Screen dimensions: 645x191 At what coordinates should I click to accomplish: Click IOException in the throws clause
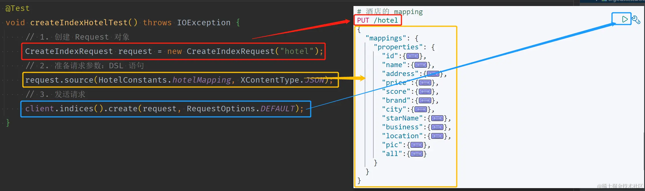click(x=204, y=23)
